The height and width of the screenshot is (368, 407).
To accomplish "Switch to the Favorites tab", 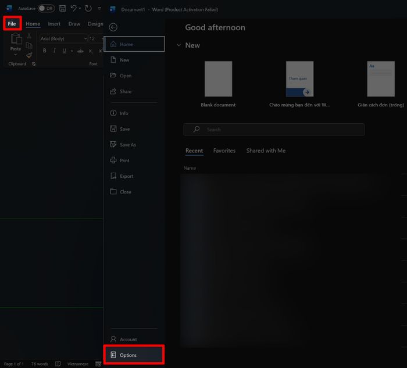I will point(224,151).
